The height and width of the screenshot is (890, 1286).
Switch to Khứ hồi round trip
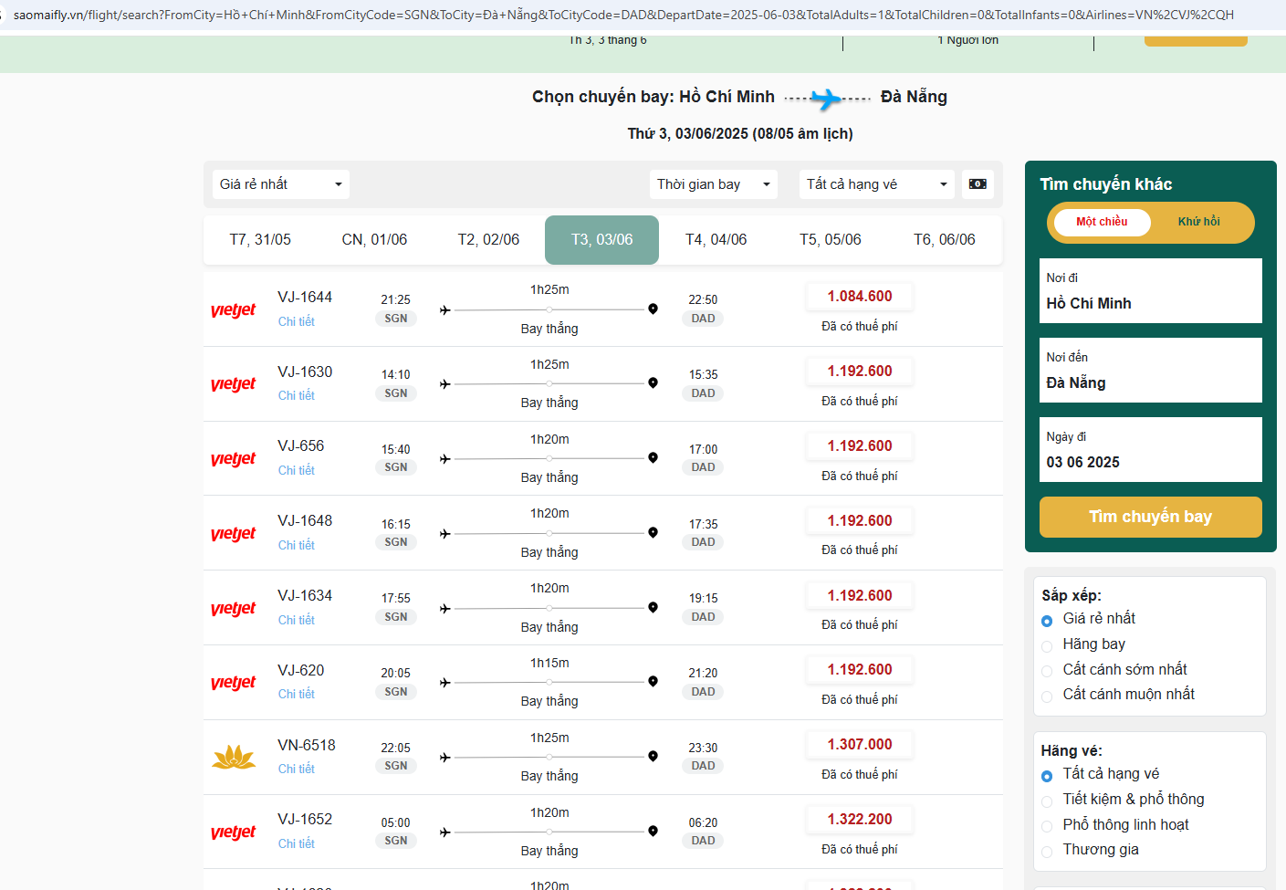[1198, 222]
